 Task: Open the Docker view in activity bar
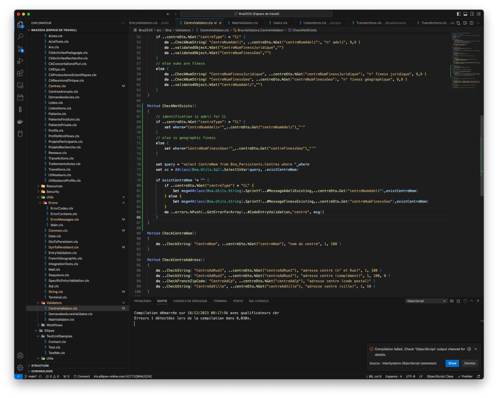[x=20, y=122]
